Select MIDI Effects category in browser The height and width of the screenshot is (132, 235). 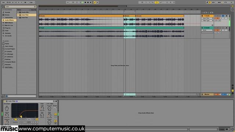[9, 23]
